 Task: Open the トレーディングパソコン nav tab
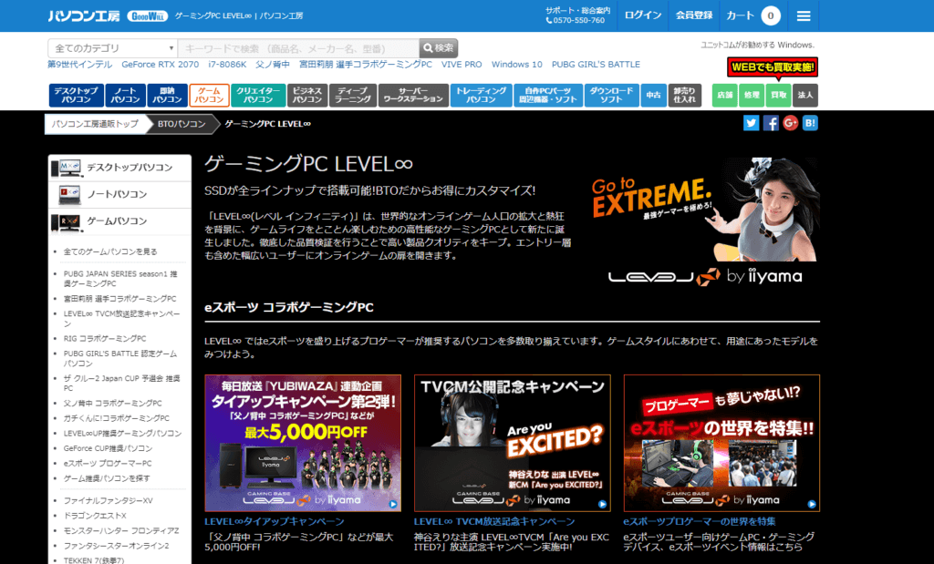point(482,95)
